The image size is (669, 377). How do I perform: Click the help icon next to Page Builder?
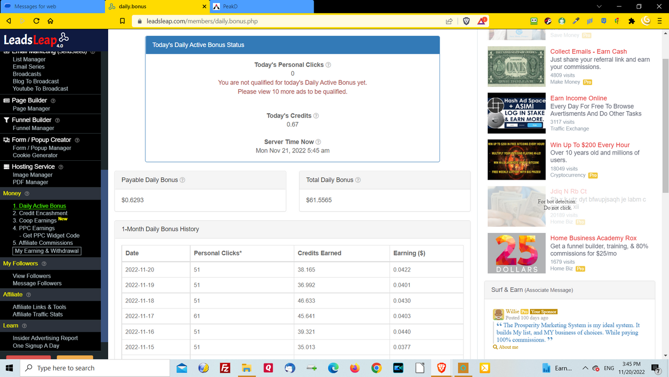53,101
